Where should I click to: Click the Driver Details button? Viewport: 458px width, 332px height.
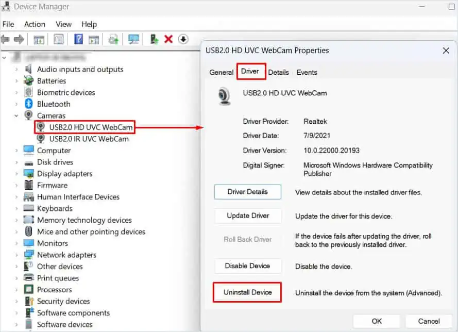(247, 192)
